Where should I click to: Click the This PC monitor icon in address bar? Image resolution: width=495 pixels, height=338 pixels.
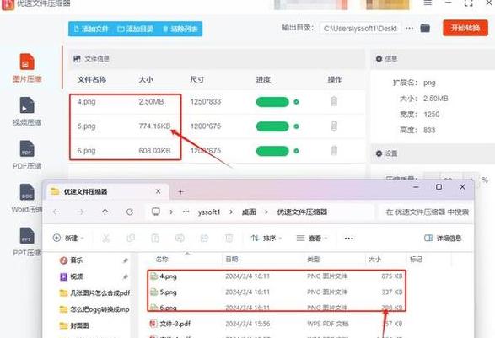click(x=156, y=212)
